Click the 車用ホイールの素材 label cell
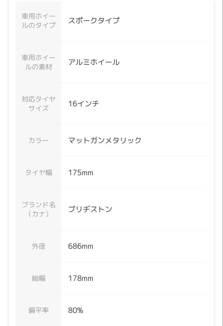223x326 pixels. point(38,62)
